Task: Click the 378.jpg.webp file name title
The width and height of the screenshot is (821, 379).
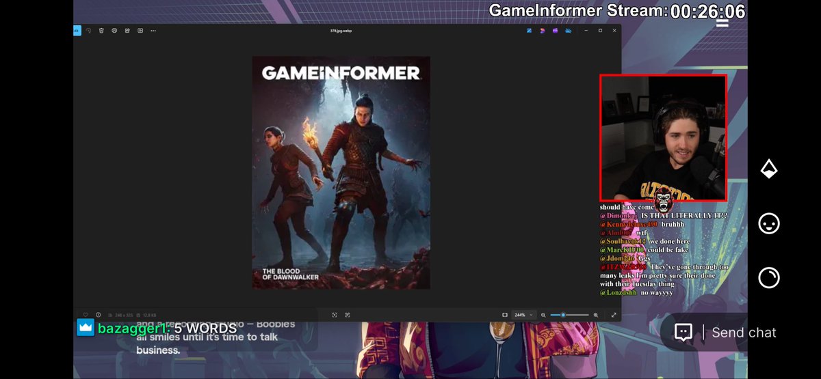Action: pyautogui.click(x=341, y=30)
